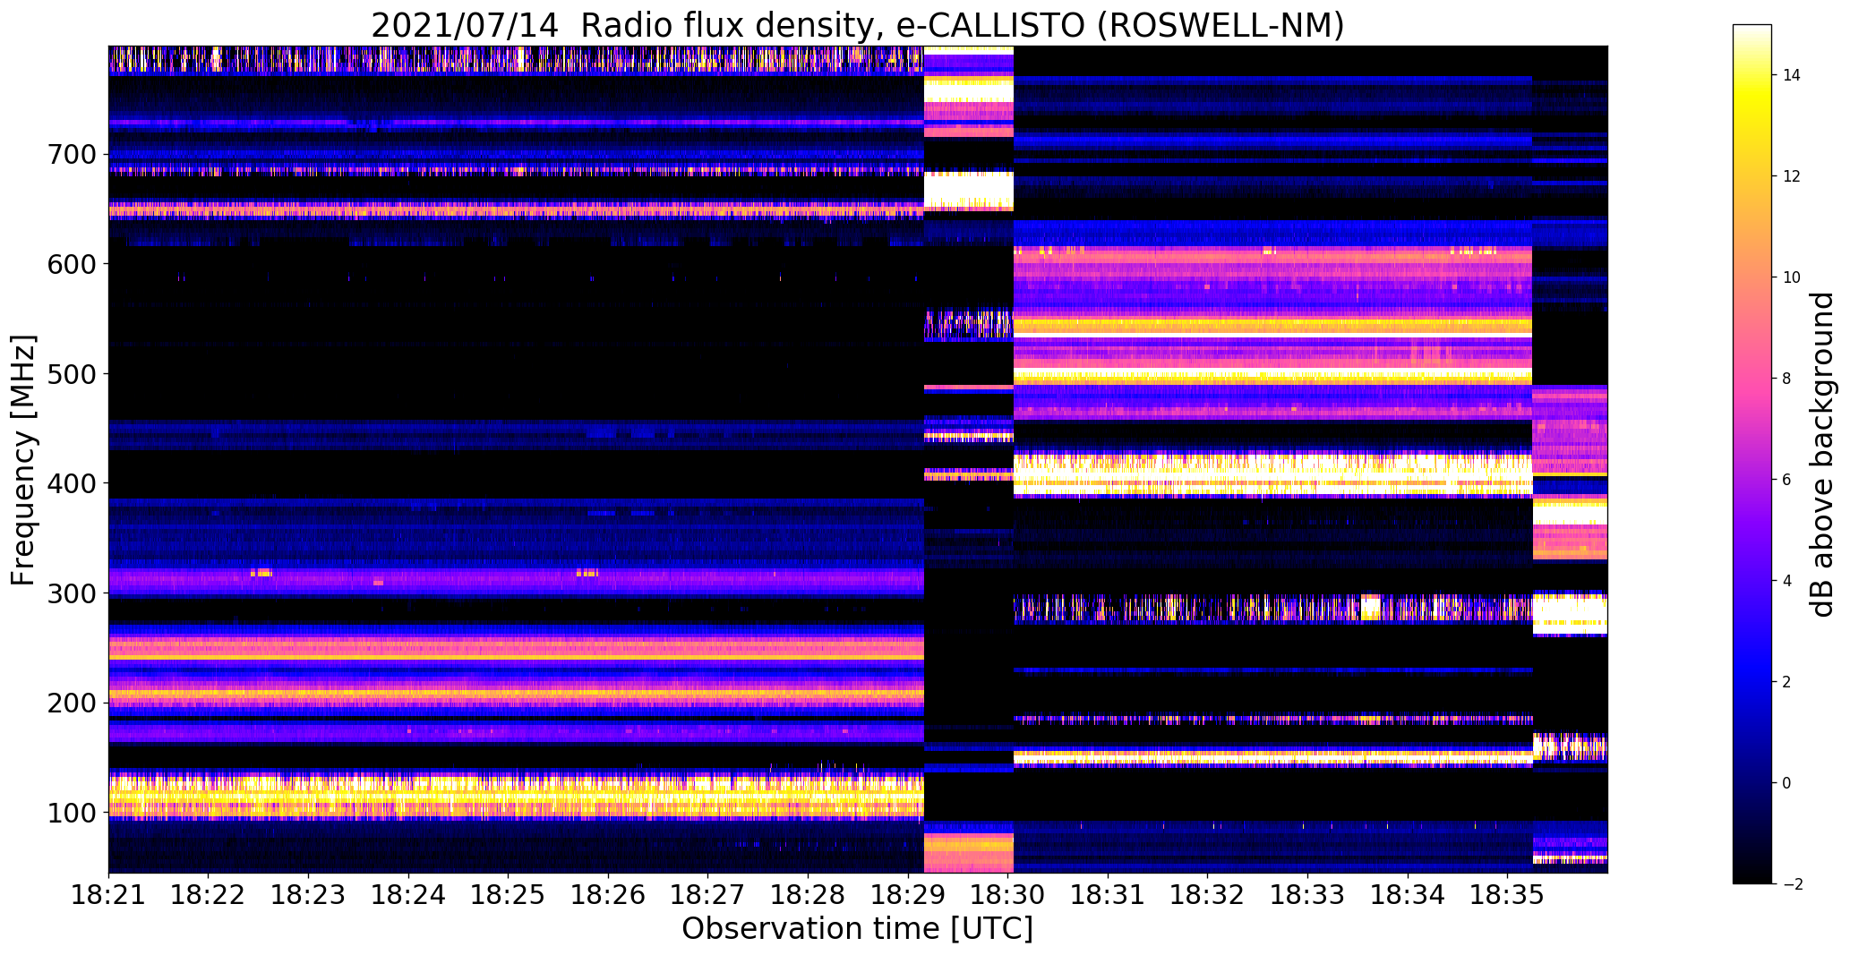The height and width of the screenshot is (955, 1850).
Task: Click the 18:22 time tick label
Action: click(x=209, y=895)
